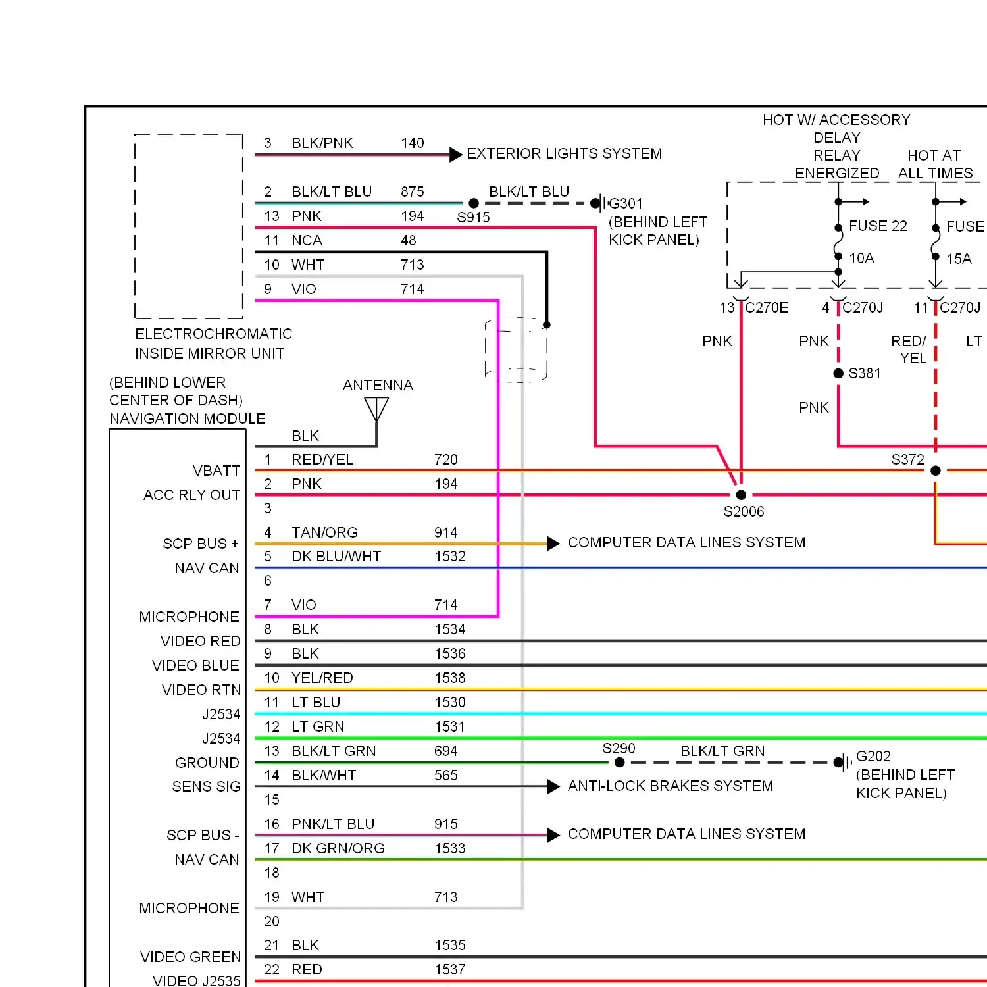
Task: Click the splice dot labeled S372
Action: [x=936, y=470]
